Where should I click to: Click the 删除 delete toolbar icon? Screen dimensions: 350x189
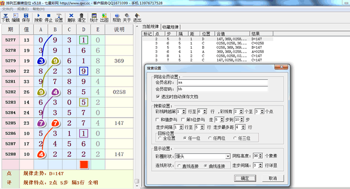tap(71, 18)
